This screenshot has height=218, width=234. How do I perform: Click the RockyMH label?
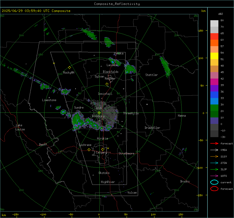69,73
